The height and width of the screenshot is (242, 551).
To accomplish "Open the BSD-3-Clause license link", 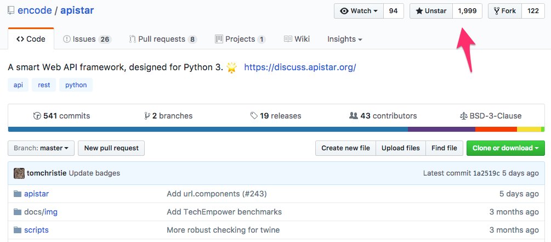I will (x=491, y=116).
